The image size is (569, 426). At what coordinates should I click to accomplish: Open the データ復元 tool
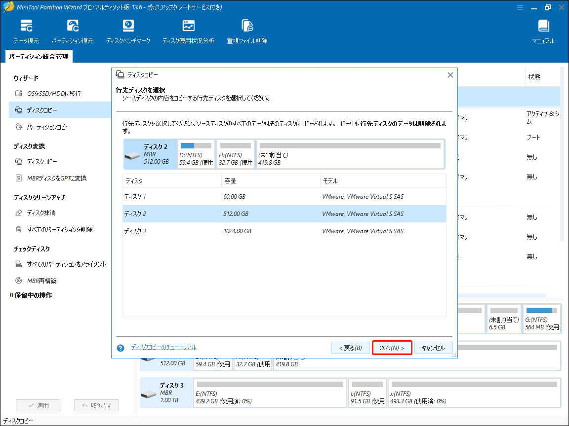click(x=26, y=32)
